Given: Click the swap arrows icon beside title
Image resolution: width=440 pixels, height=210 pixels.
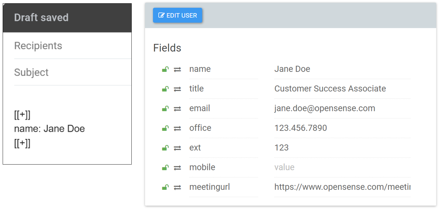Looking at the screenshot, I should 177,89.
